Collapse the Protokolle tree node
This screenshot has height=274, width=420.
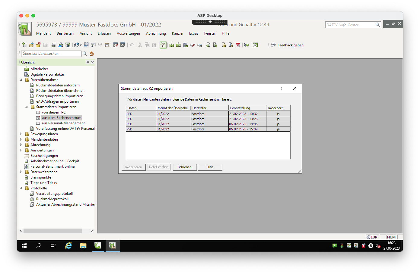tap(21, 188)
